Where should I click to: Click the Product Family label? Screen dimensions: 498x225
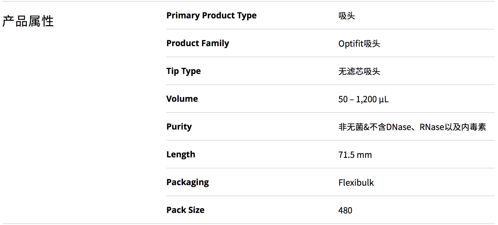pyautogui.click(x=198, y=43)
